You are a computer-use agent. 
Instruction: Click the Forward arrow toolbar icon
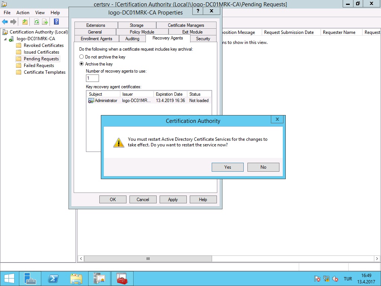(x=13, y=22)
